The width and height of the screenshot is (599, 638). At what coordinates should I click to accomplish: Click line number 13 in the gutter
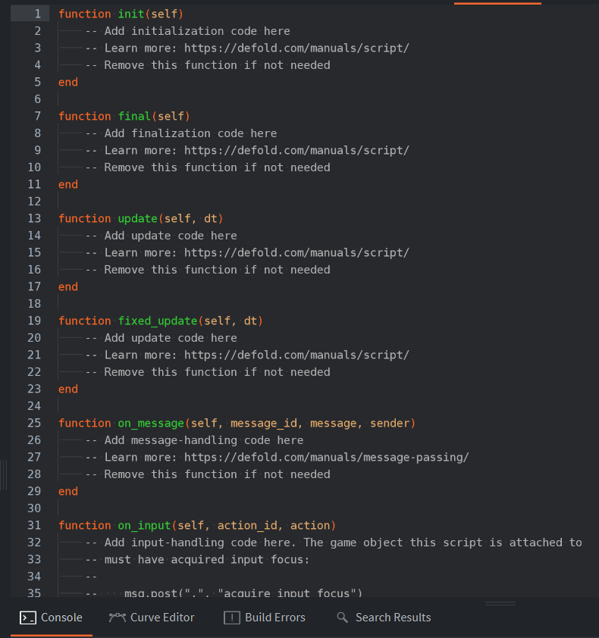click(x=34, y=218)
